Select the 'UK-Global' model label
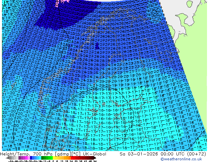209x162 pixels. click(95, 154)
